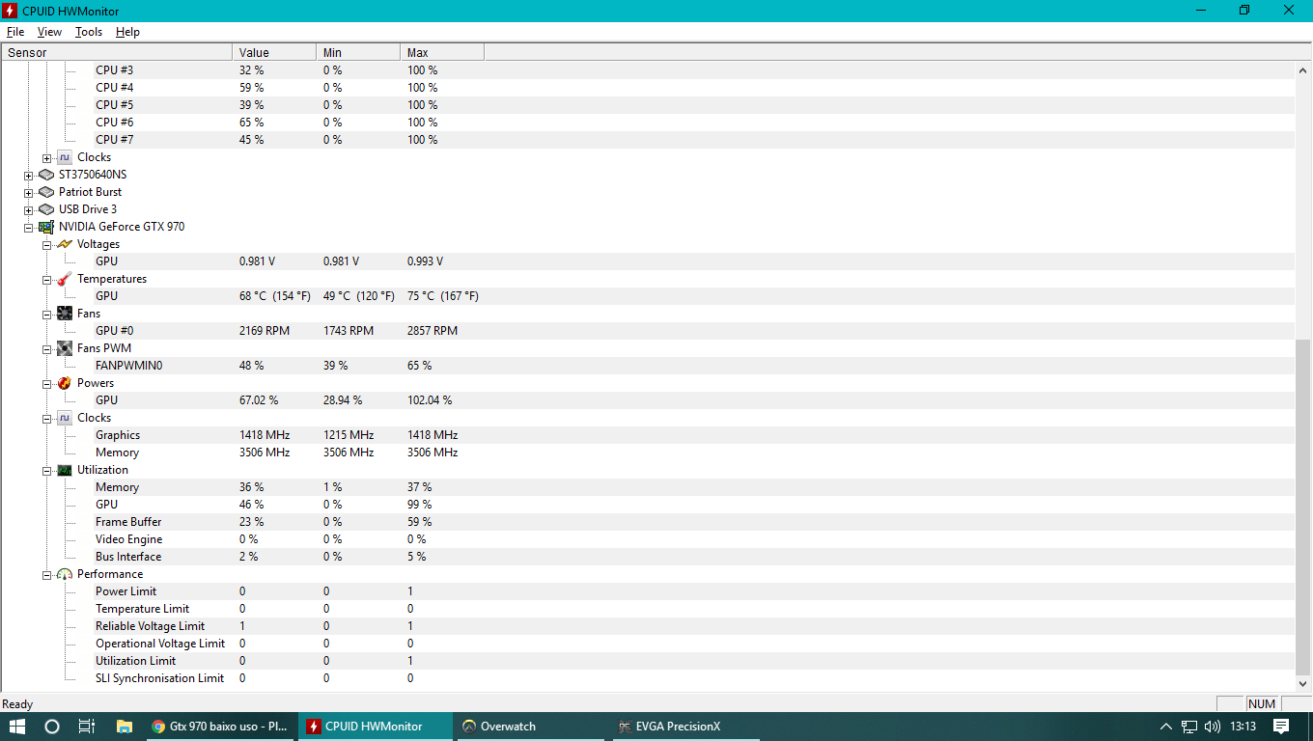Collapse the Utilization section
The width and height of the screenshot is (1313, 741).
tap(46, 471)
